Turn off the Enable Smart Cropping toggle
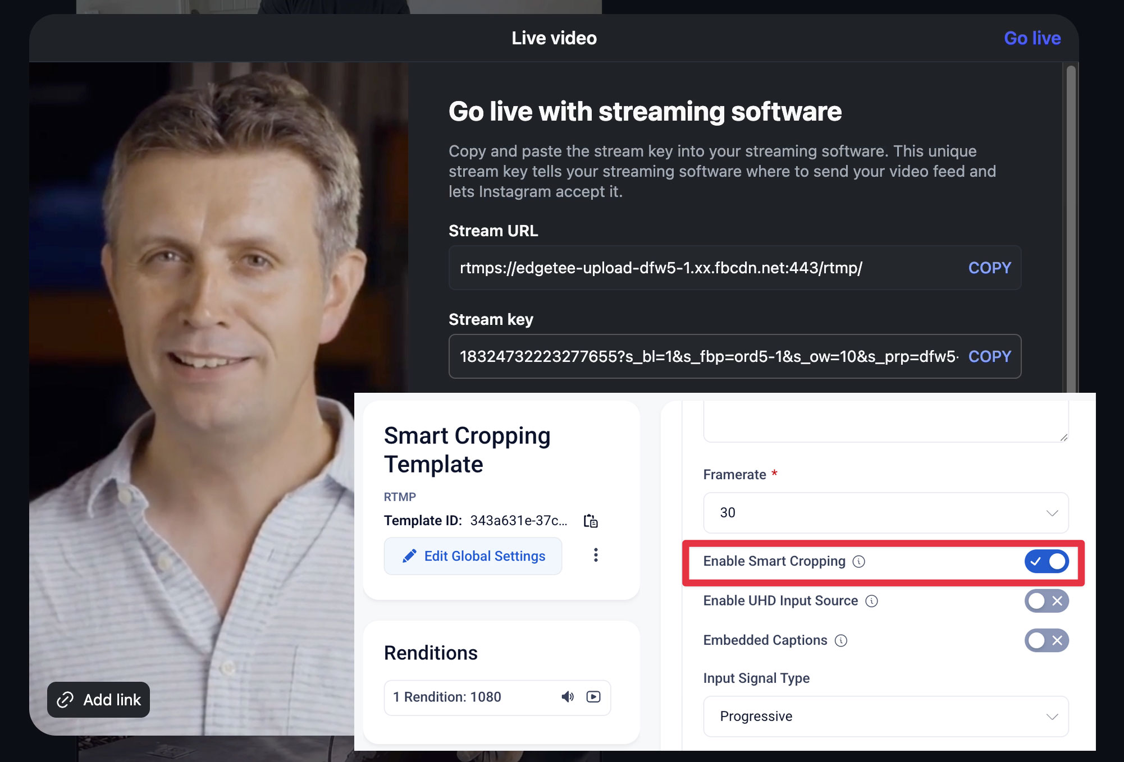The width and height of the screenshot is (1124, 762). [x=1047, y=561]
